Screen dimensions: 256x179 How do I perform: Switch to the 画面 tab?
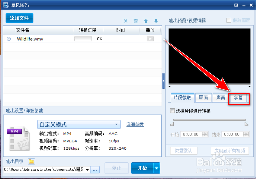[x=203, y=98]
